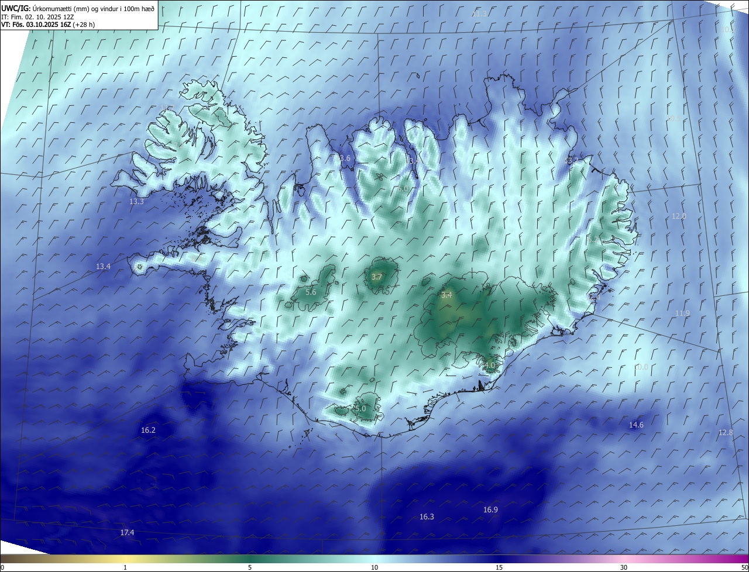Select the 16.2 value southwest of Iceland

[x=148, y=430]
